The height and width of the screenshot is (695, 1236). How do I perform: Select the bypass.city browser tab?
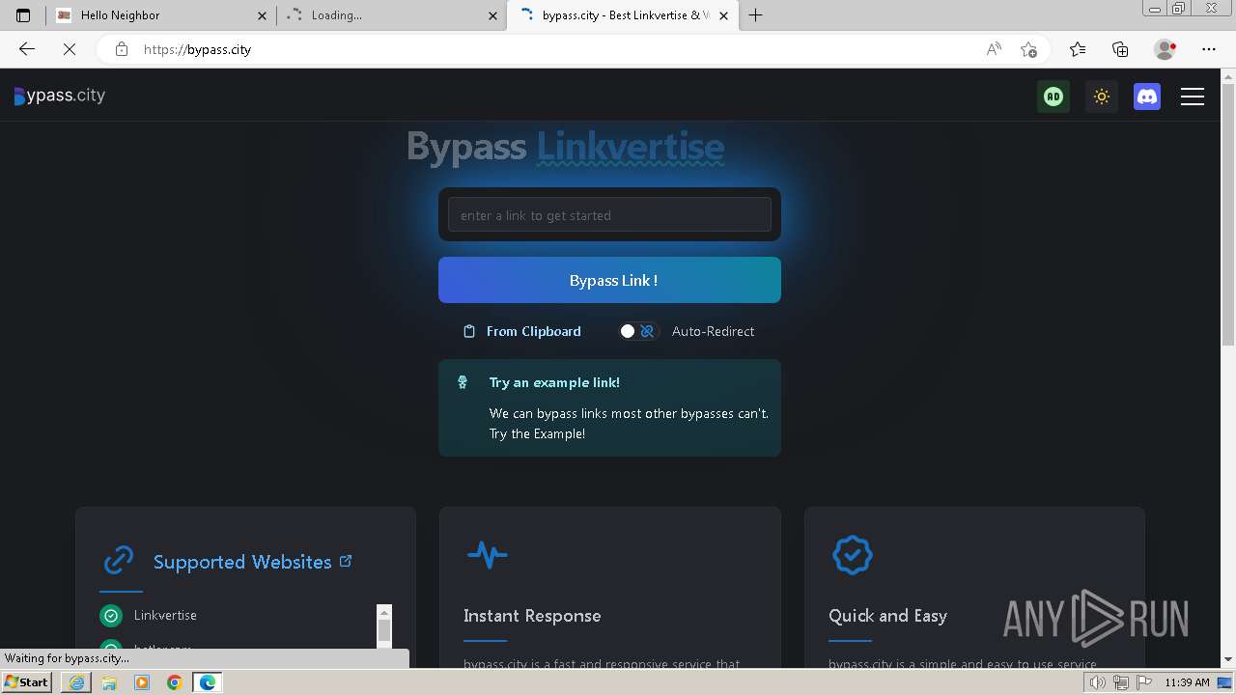(623, 15)
